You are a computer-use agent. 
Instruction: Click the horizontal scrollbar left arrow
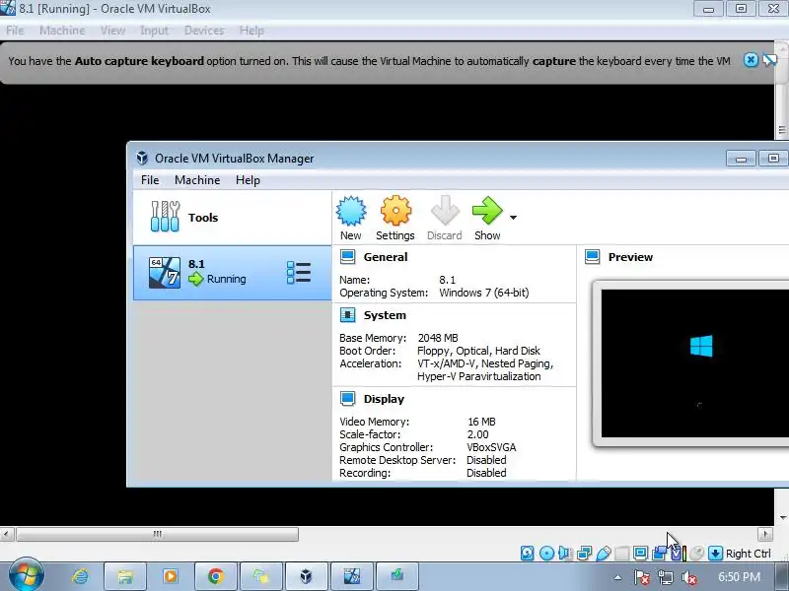click(x=7, y=534)
